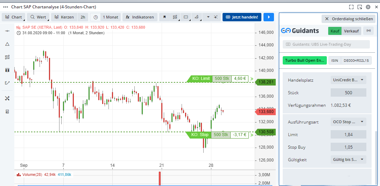Click the double arrow on KO: Limit label

(x=252, y=79)
